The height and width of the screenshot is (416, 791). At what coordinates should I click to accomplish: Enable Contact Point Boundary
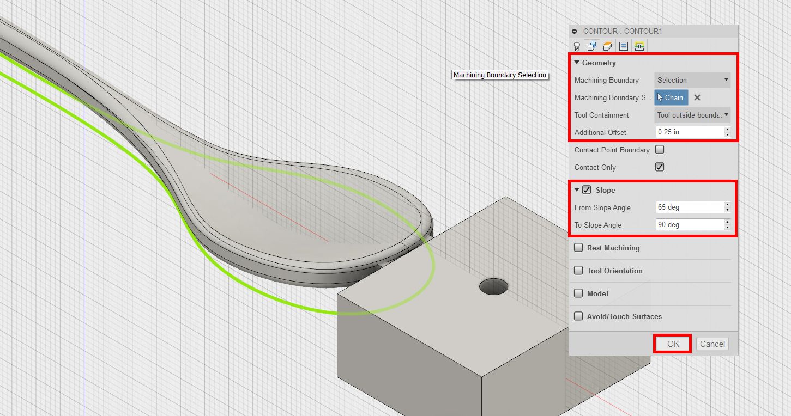tap(659, 149)
